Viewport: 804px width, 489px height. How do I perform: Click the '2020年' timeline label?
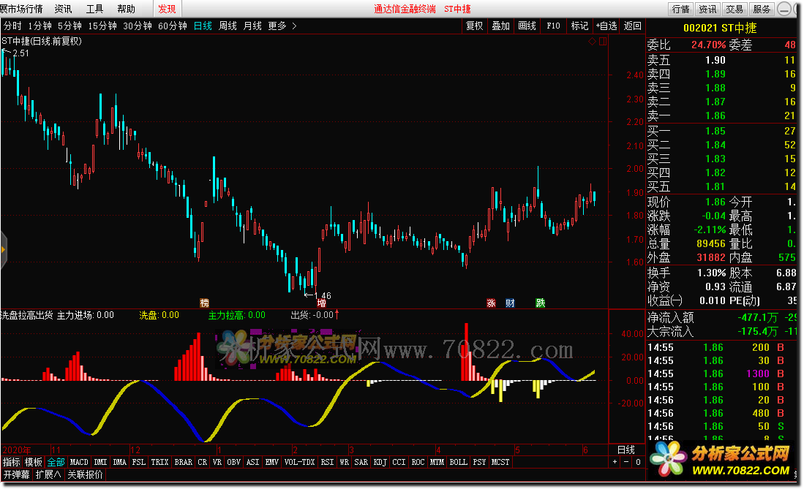point(16,450)
